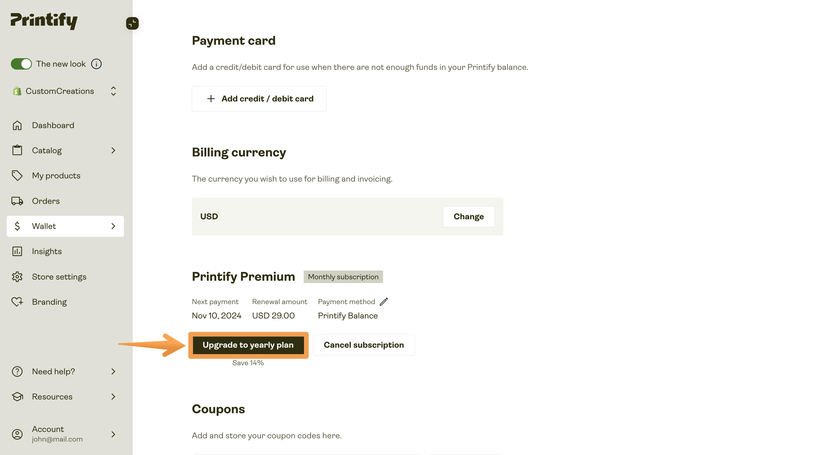Collapse sidebar with the dark square button
This screenshot has width=830, height=455.
pyautogui.click(x=132, y=23)
